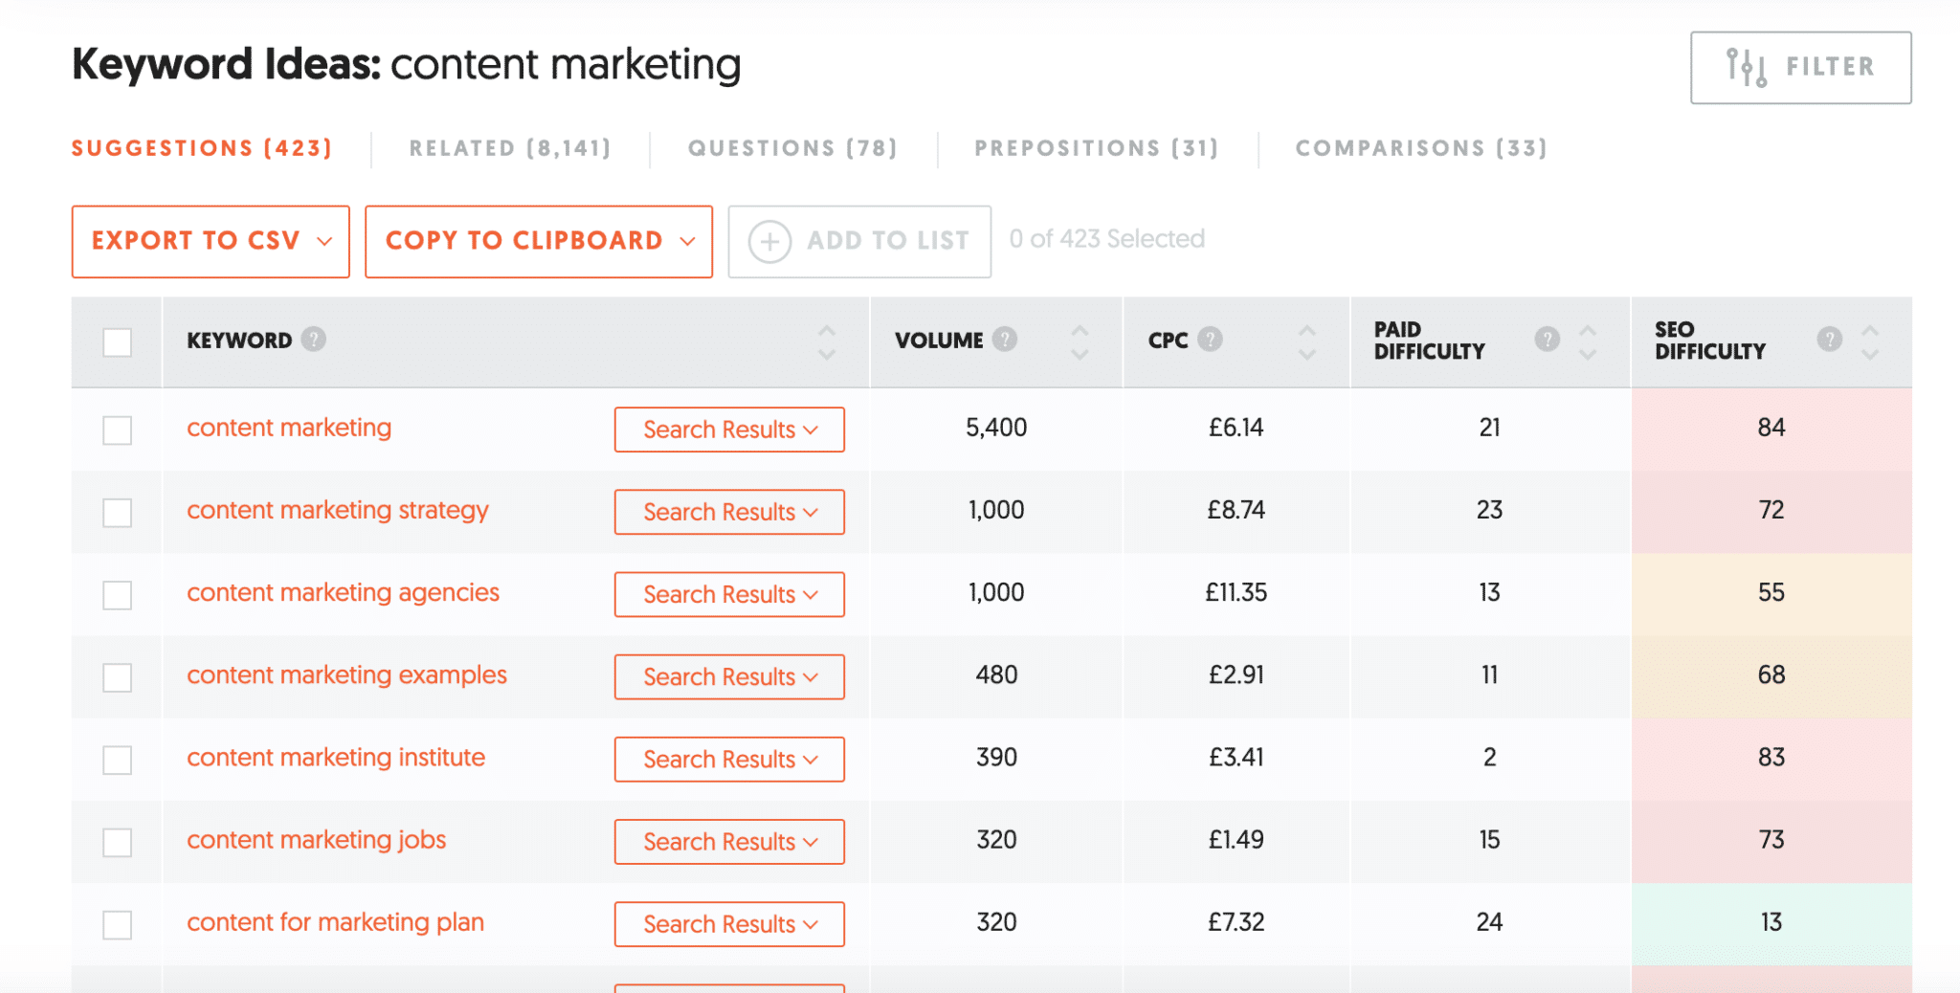This screenshot has height=993, width=1960.
Task: Click the Add to List button
Action: (x=859, y=241)
